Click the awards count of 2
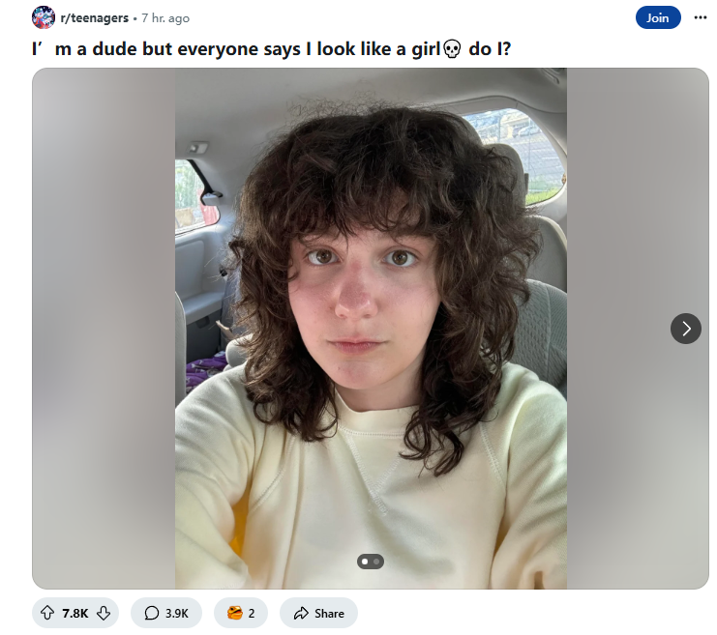Screen dimensions: 717x635 pyautogui.click(x=251, y=613)
